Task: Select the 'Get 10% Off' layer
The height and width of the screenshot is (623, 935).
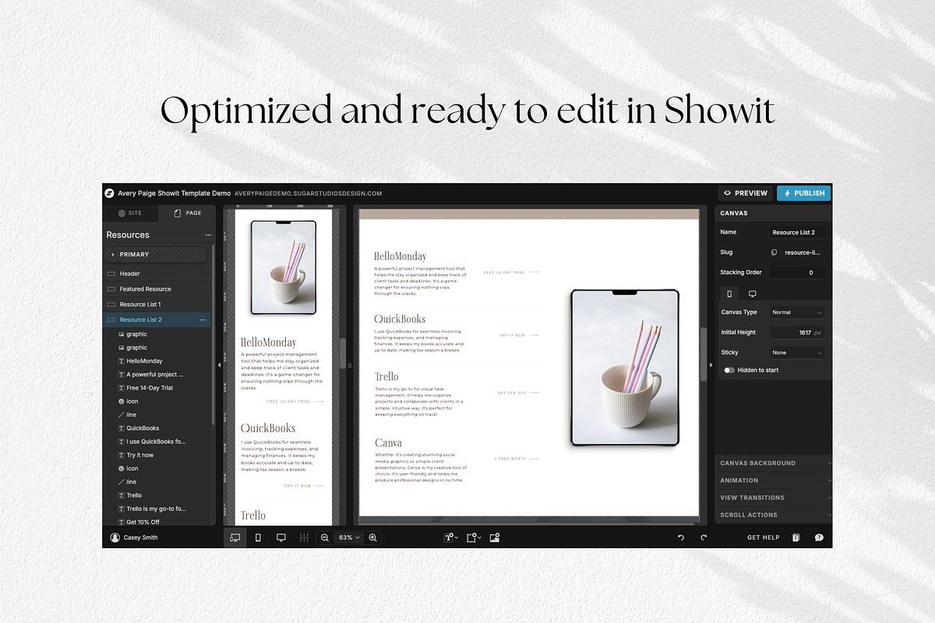Action: (x=143, y=522)
